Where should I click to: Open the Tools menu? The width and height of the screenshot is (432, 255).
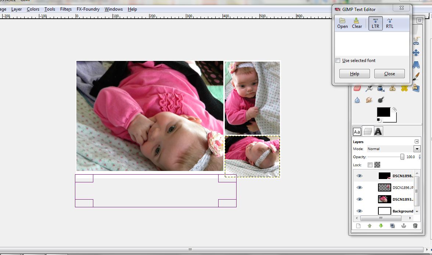pos(50,9)
